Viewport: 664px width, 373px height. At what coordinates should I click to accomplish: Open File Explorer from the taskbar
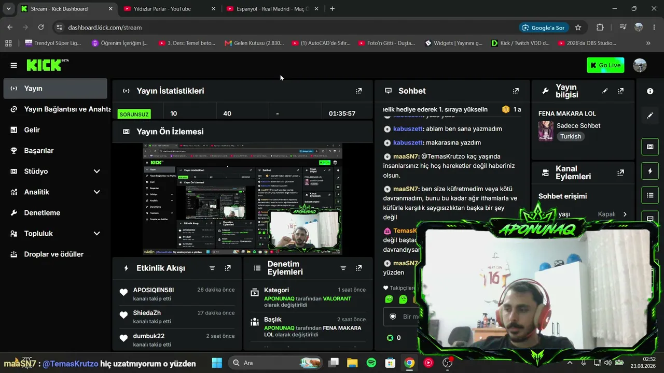click(352, 363)
